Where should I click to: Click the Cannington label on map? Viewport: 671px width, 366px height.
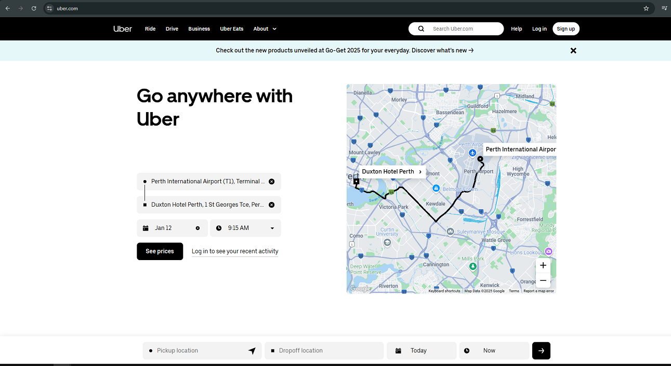436,264
